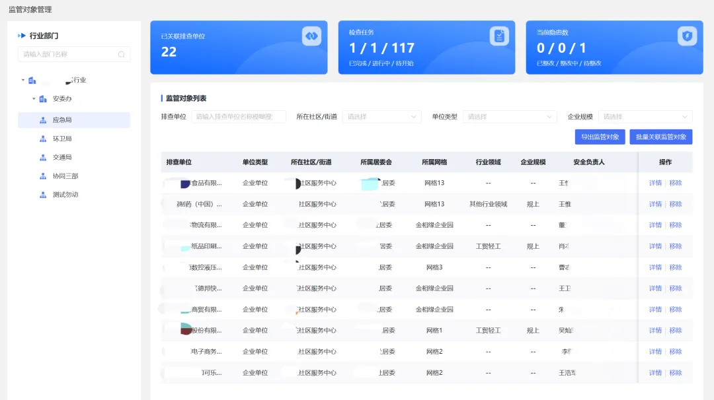Open the 企业规模 filter dropdown

(x=645, y=117)
